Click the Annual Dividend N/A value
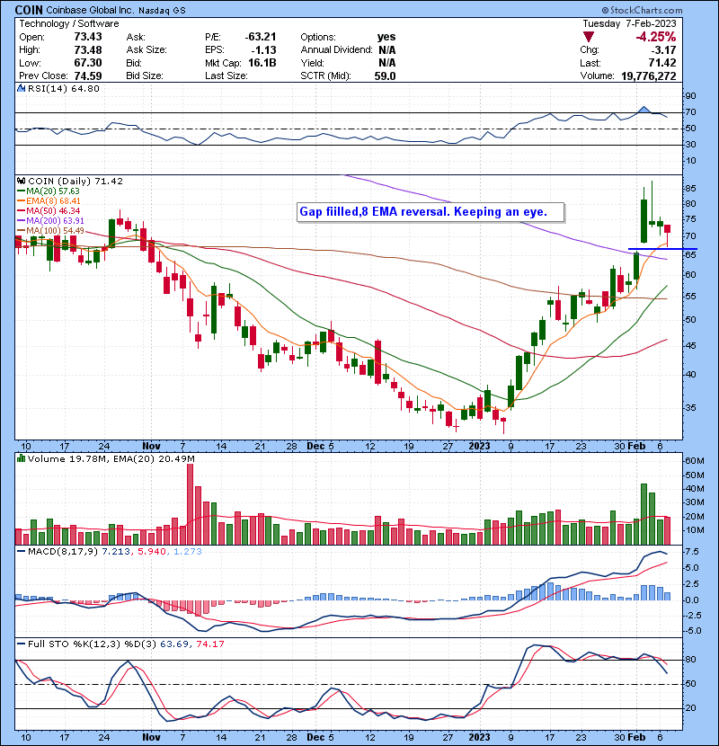This screenshot has height=746, width=719. pos(387,49)
